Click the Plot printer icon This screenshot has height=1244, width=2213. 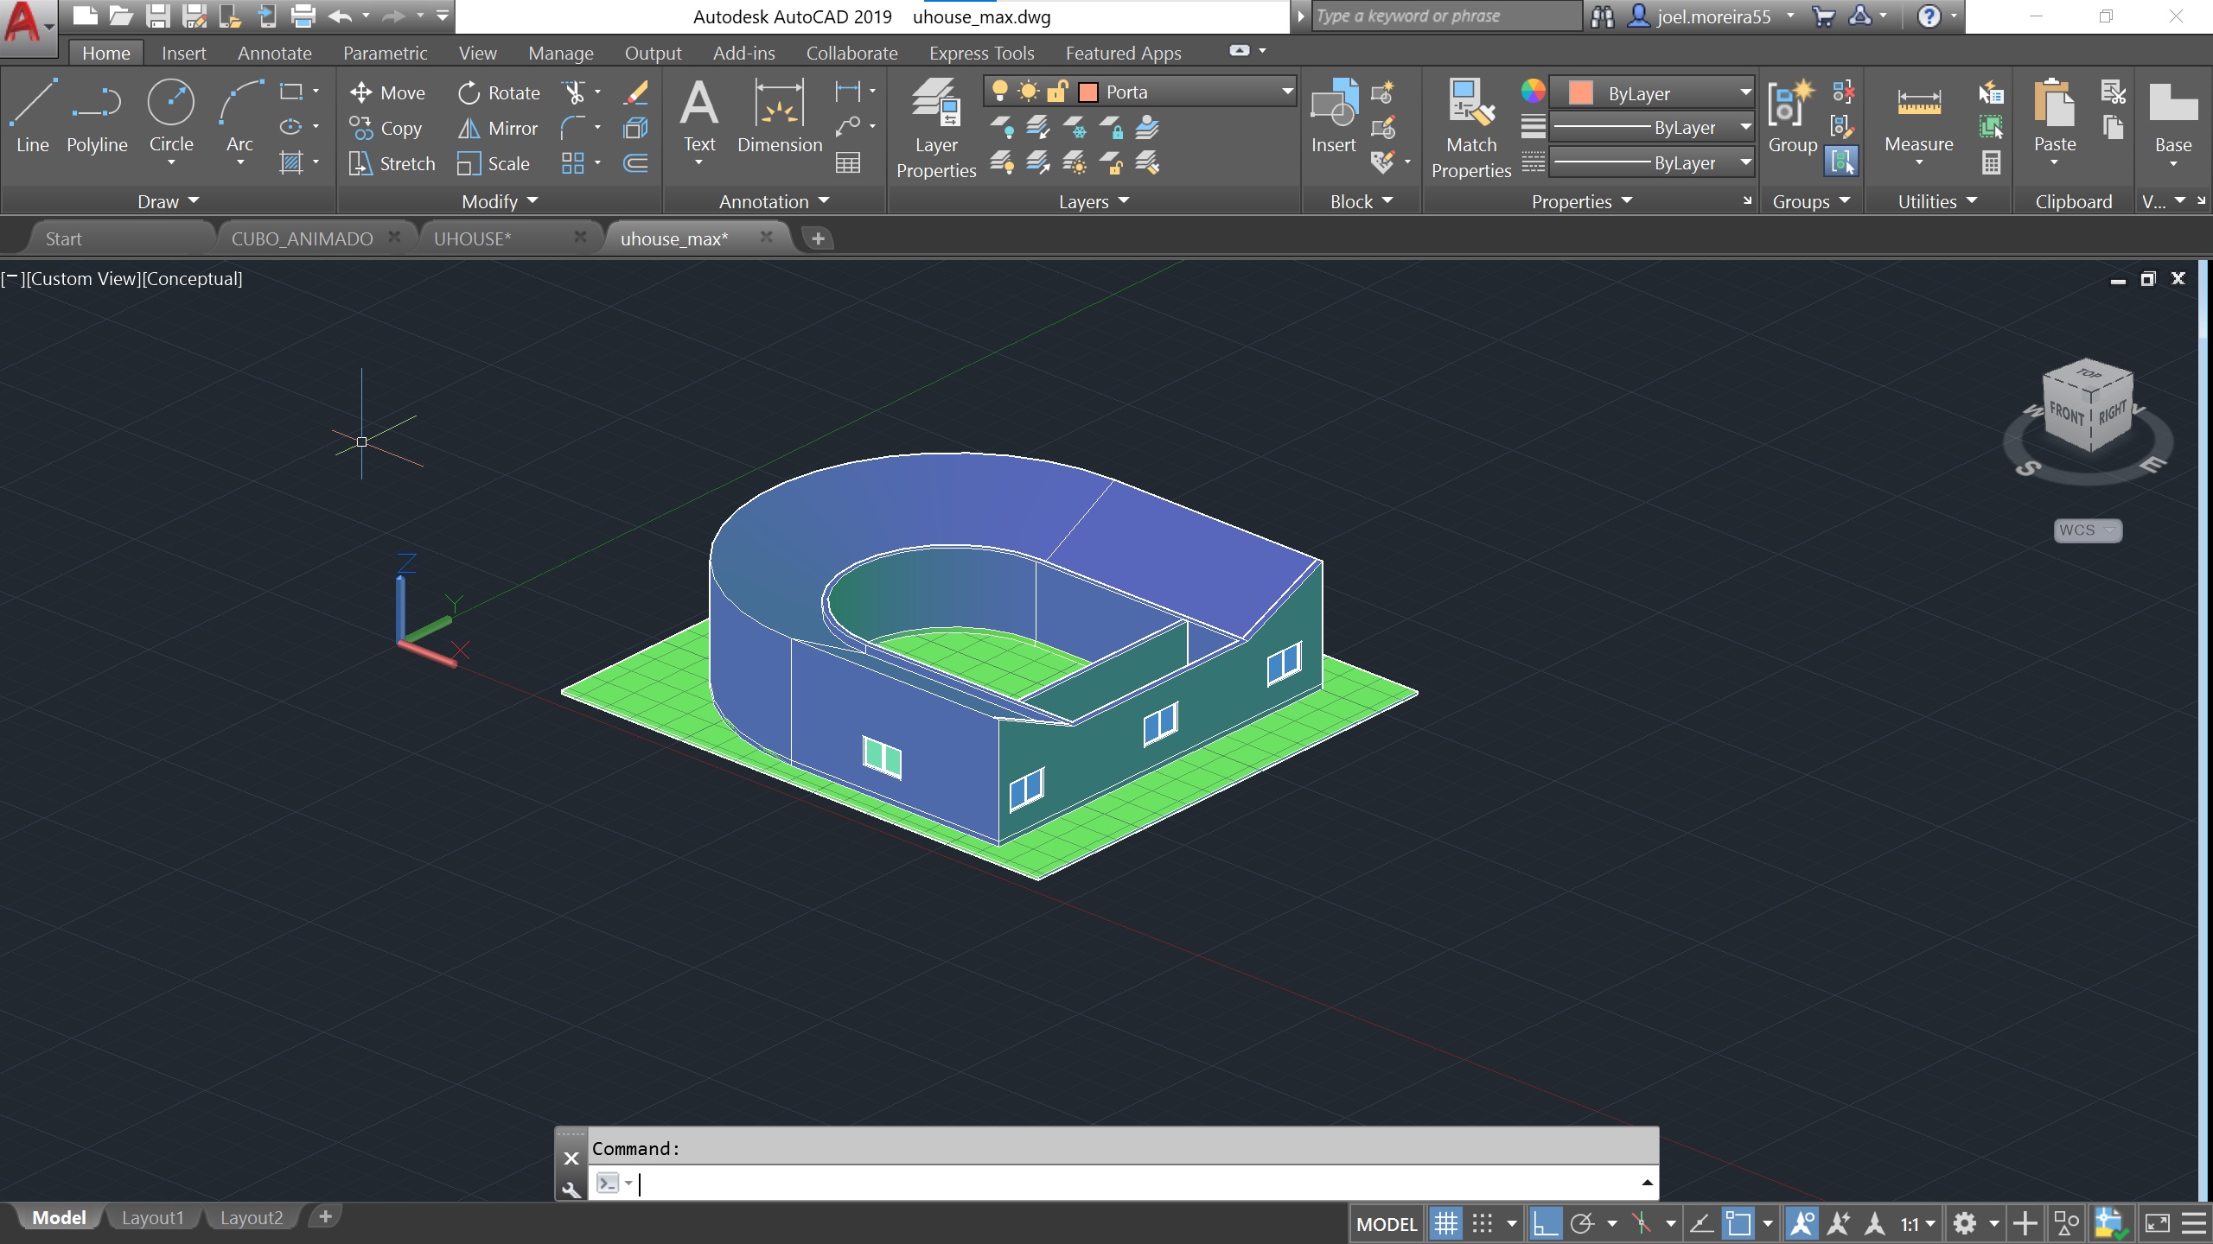coord(303,16)
